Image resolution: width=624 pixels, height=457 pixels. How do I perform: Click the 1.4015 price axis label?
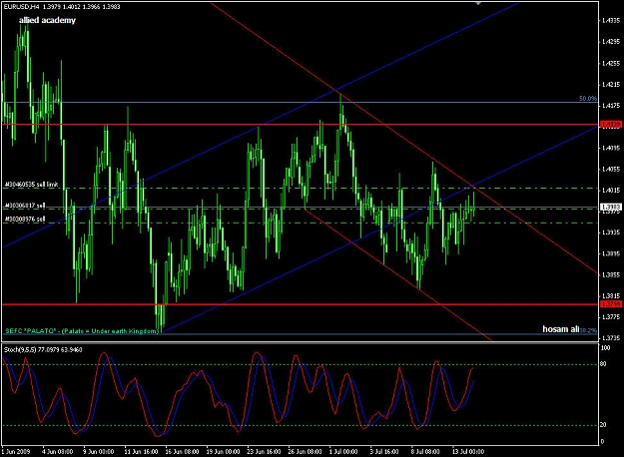pos(611,191)
